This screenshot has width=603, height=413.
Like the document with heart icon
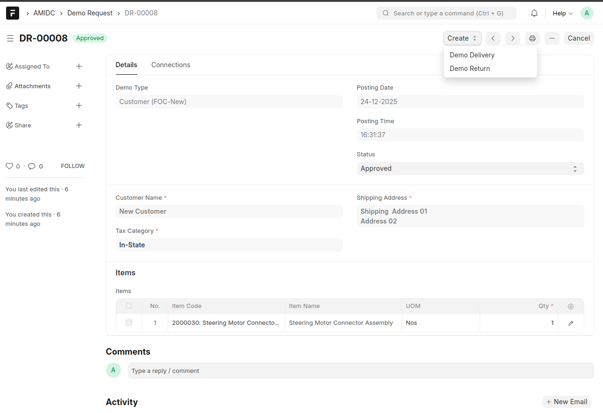pyautogui.click(x=9, y=166)
